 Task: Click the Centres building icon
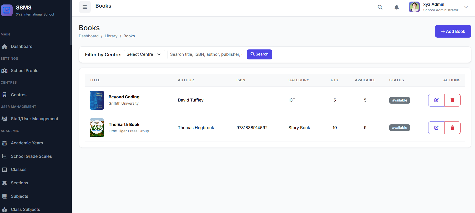point(4,95)
